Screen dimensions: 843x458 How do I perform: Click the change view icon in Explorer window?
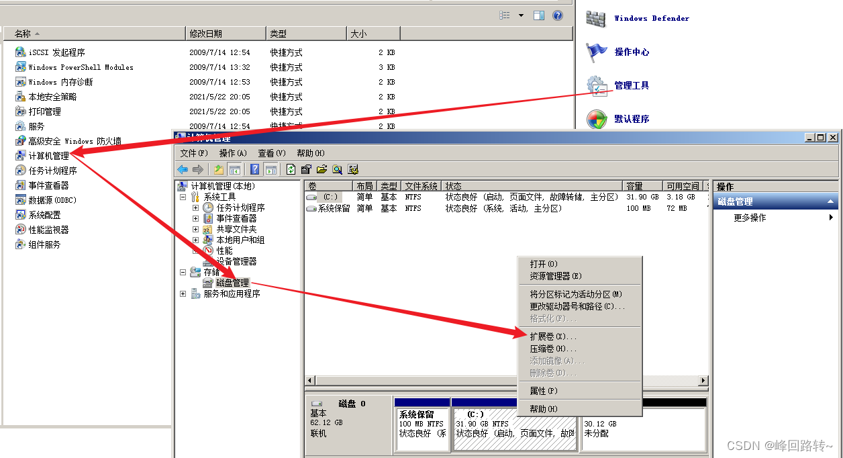(505, 15)
